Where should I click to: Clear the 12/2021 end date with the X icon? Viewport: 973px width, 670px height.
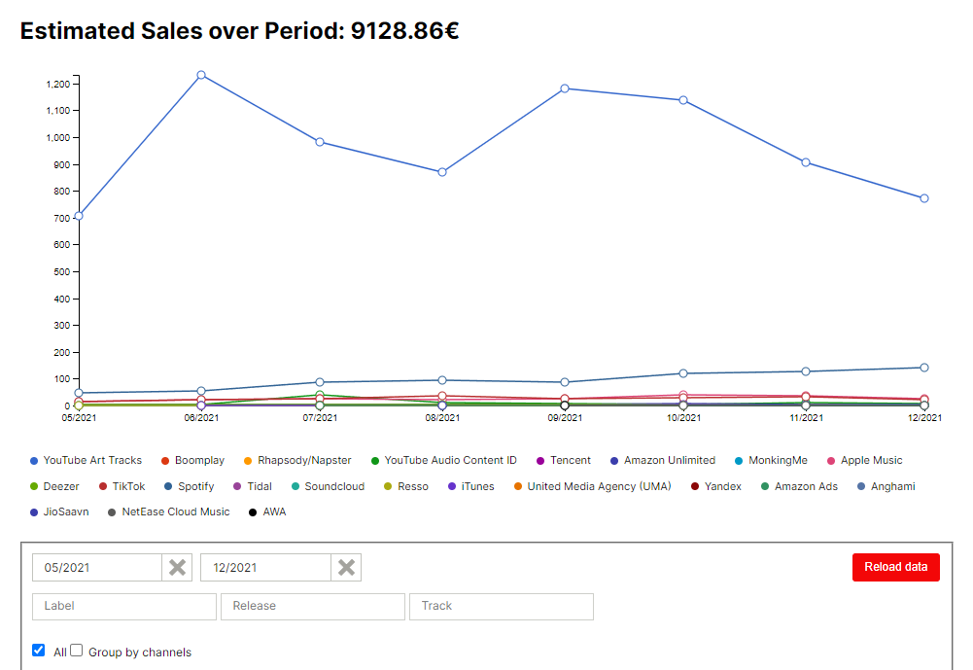pos(346,568)
